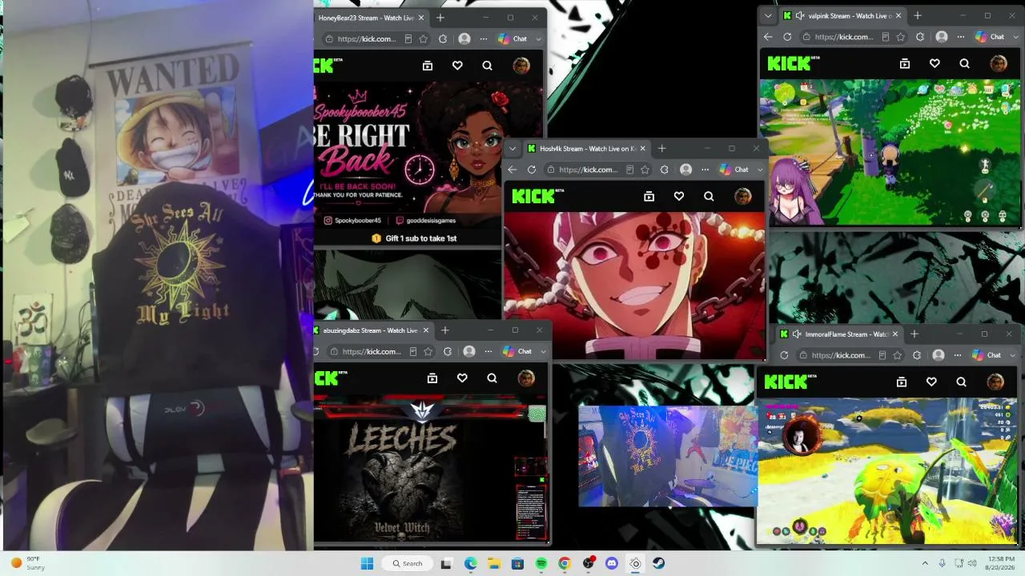Open browser settings menu in Hosh4k window
The width and height of the screenshot is (1025, 576).
pos(705,170)
